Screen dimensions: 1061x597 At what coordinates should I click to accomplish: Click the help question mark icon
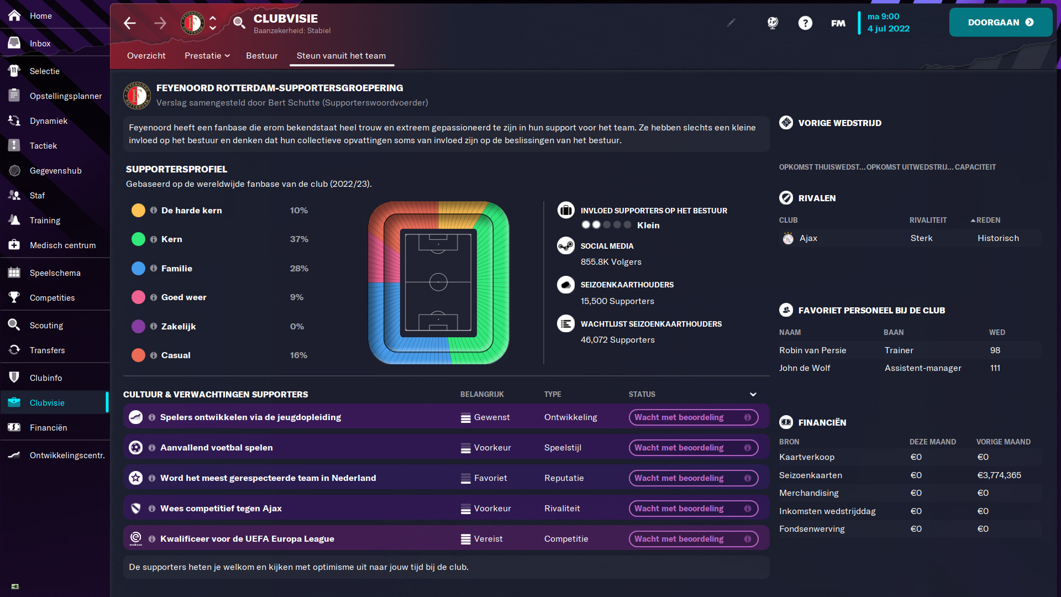tap(805, 23)
